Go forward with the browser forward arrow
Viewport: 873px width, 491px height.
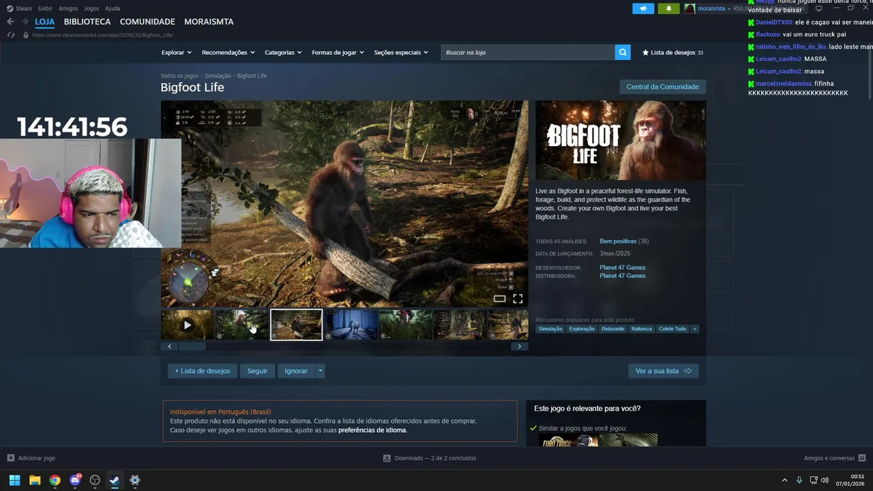24,22
